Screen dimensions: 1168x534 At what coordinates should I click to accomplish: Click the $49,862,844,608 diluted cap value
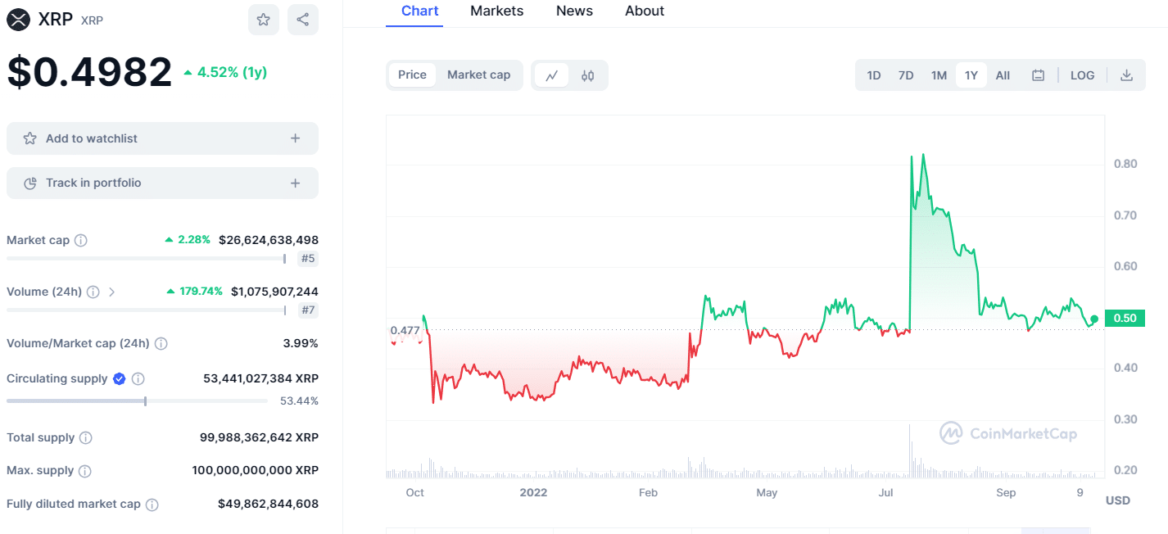point(268,505)
